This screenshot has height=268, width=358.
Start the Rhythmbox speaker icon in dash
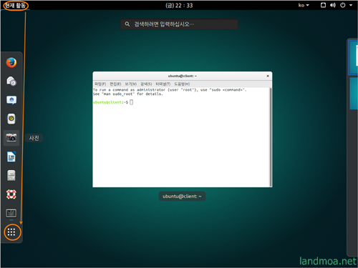tap(11, 119)
